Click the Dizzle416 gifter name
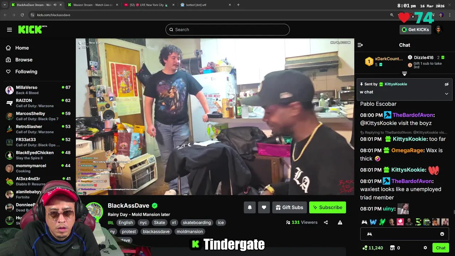This screenshot has width=455, height=256. [423, 57]
